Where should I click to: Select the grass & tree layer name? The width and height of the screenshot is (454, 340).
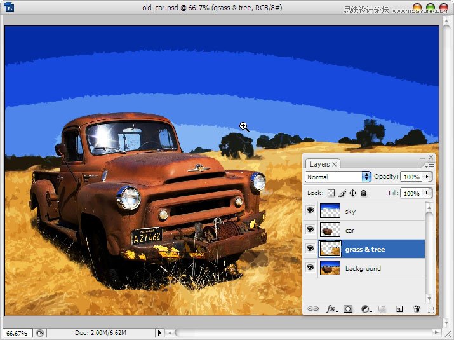pos(365,250)
